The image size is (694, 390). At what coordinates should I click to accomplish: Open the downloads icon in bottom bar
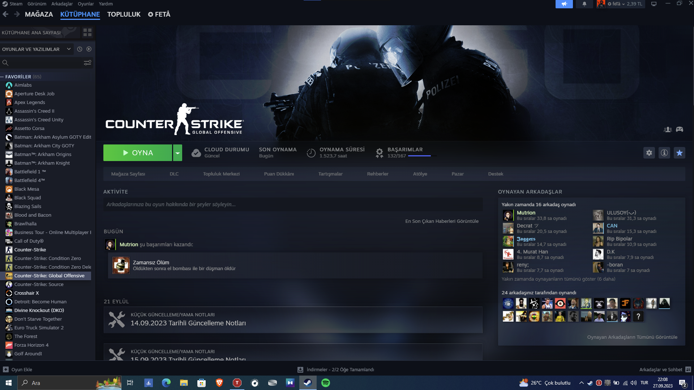(x=300, y=369)
